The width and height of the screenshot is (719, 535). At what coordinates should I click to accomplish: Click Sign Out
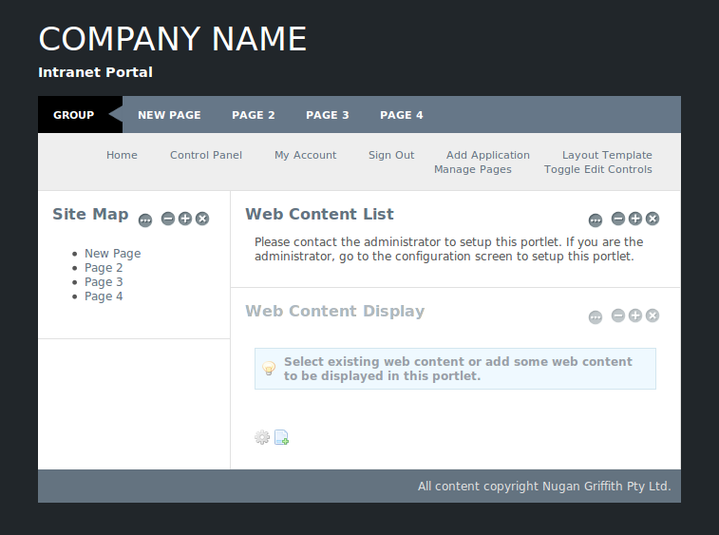click(391, 155)
